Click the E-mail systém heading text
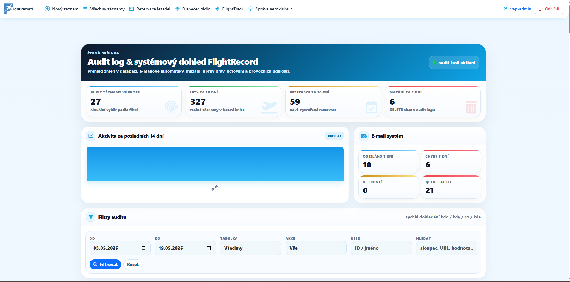 [x=387, y=136]
